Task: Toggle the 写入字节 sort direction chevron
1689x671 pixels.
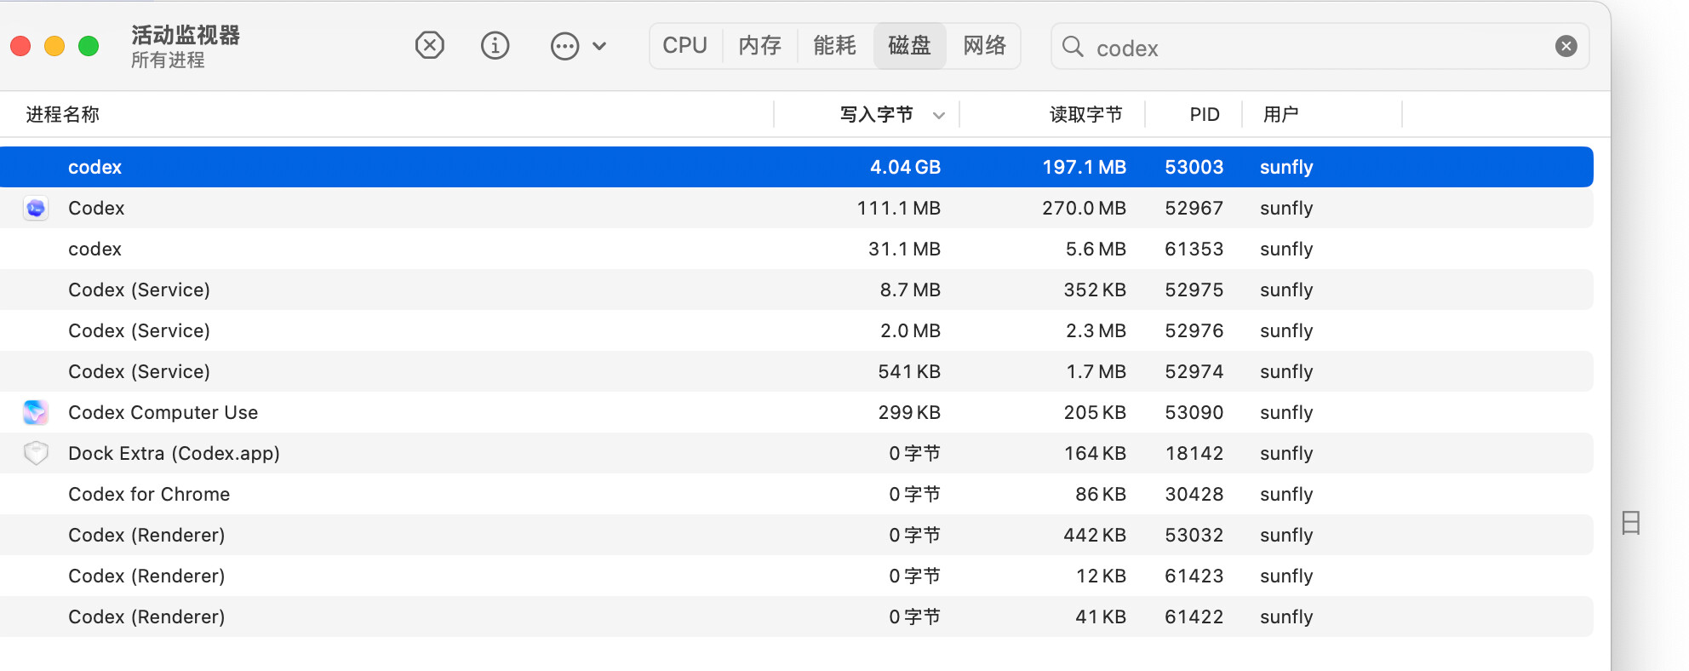Action: (938, 115)
